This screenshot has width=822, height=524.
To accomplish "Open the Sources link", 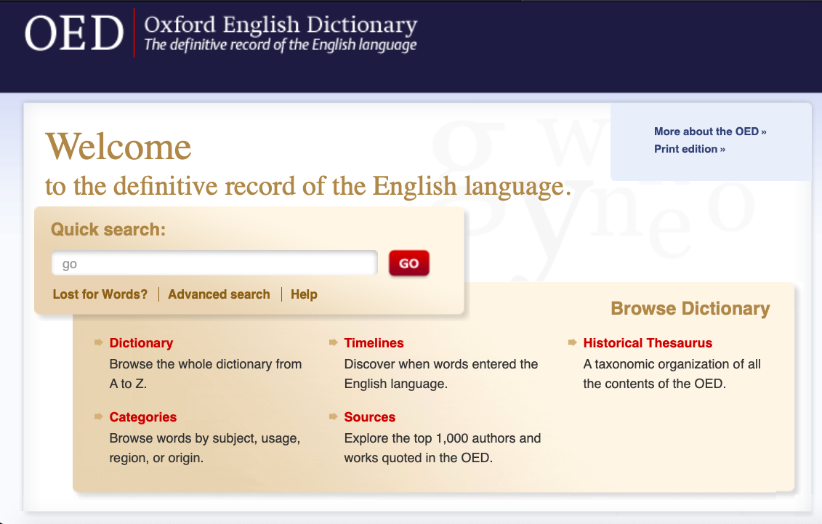I will (x=370, y=417).
